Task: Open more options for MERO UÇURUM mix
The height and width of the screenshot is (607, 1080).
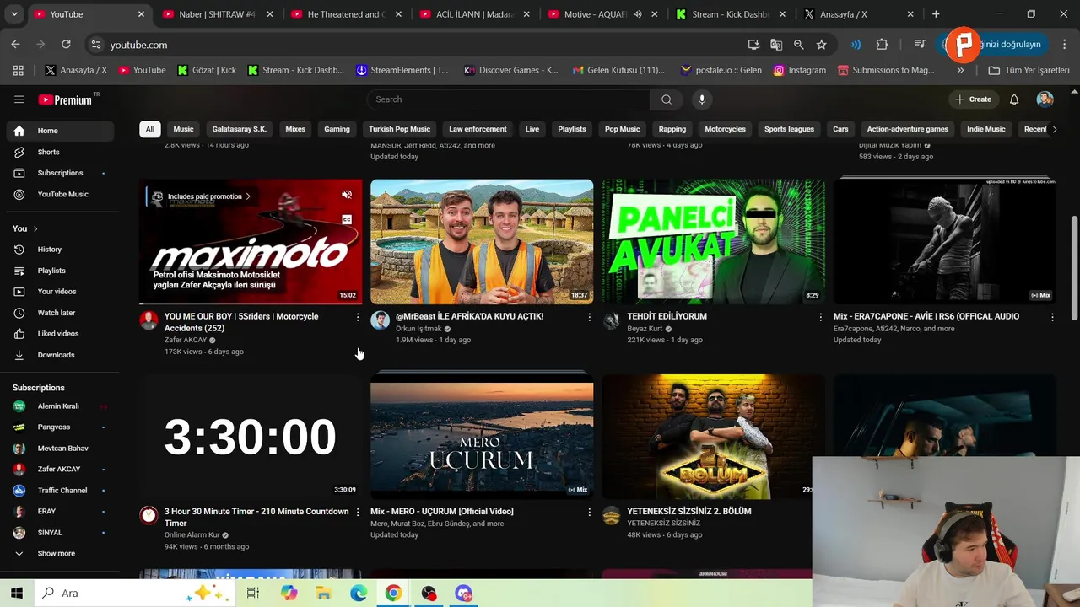Action: [589, 512]
